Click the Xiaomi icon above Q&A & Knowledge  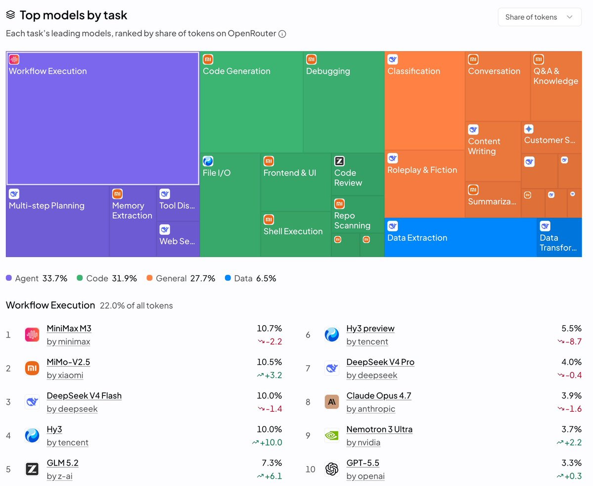tap(539, 59)
